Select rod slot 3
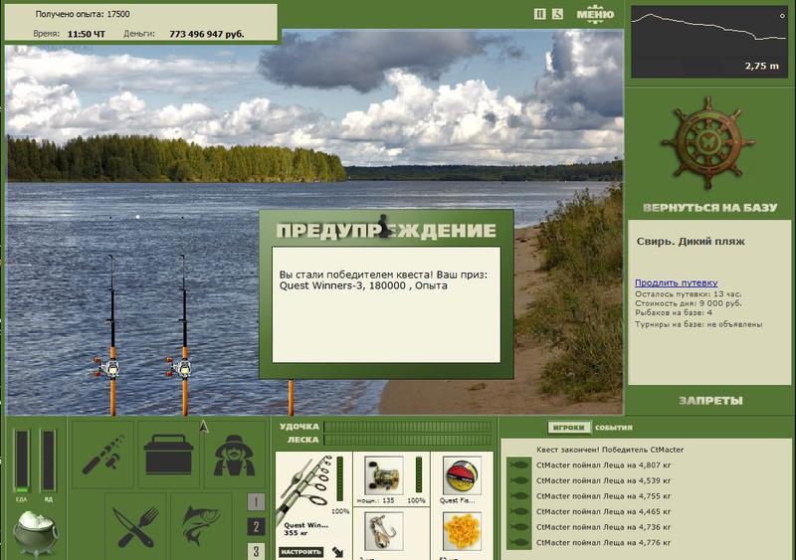The width and height of the screenshot is (796, 560). (x=256, y=551)
